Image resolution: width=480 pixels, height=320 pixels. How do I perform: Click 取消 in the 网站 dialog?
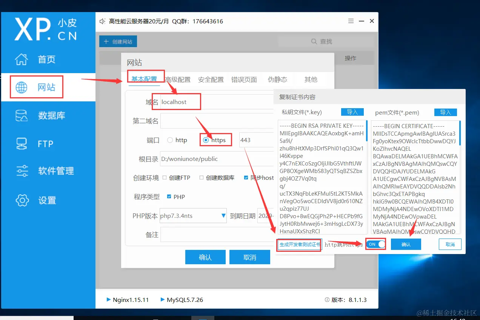(250, 257)
